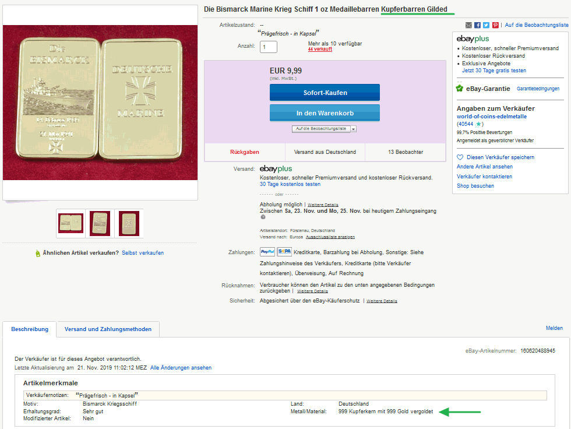The image size is (571, 429).
Task: Click 'Ausschlussliste anzeigen' link
Action: (330, 237)
